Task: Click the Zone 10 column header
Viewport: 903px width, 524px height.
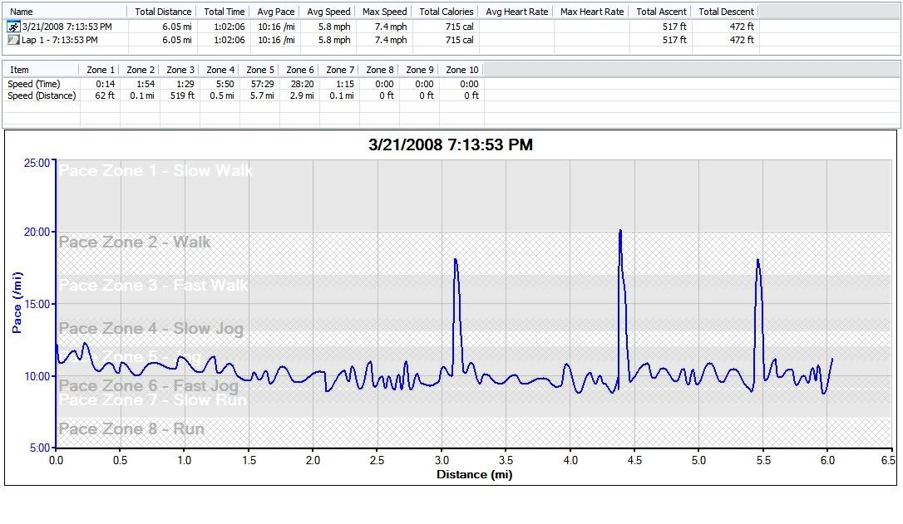Action: 461,70
